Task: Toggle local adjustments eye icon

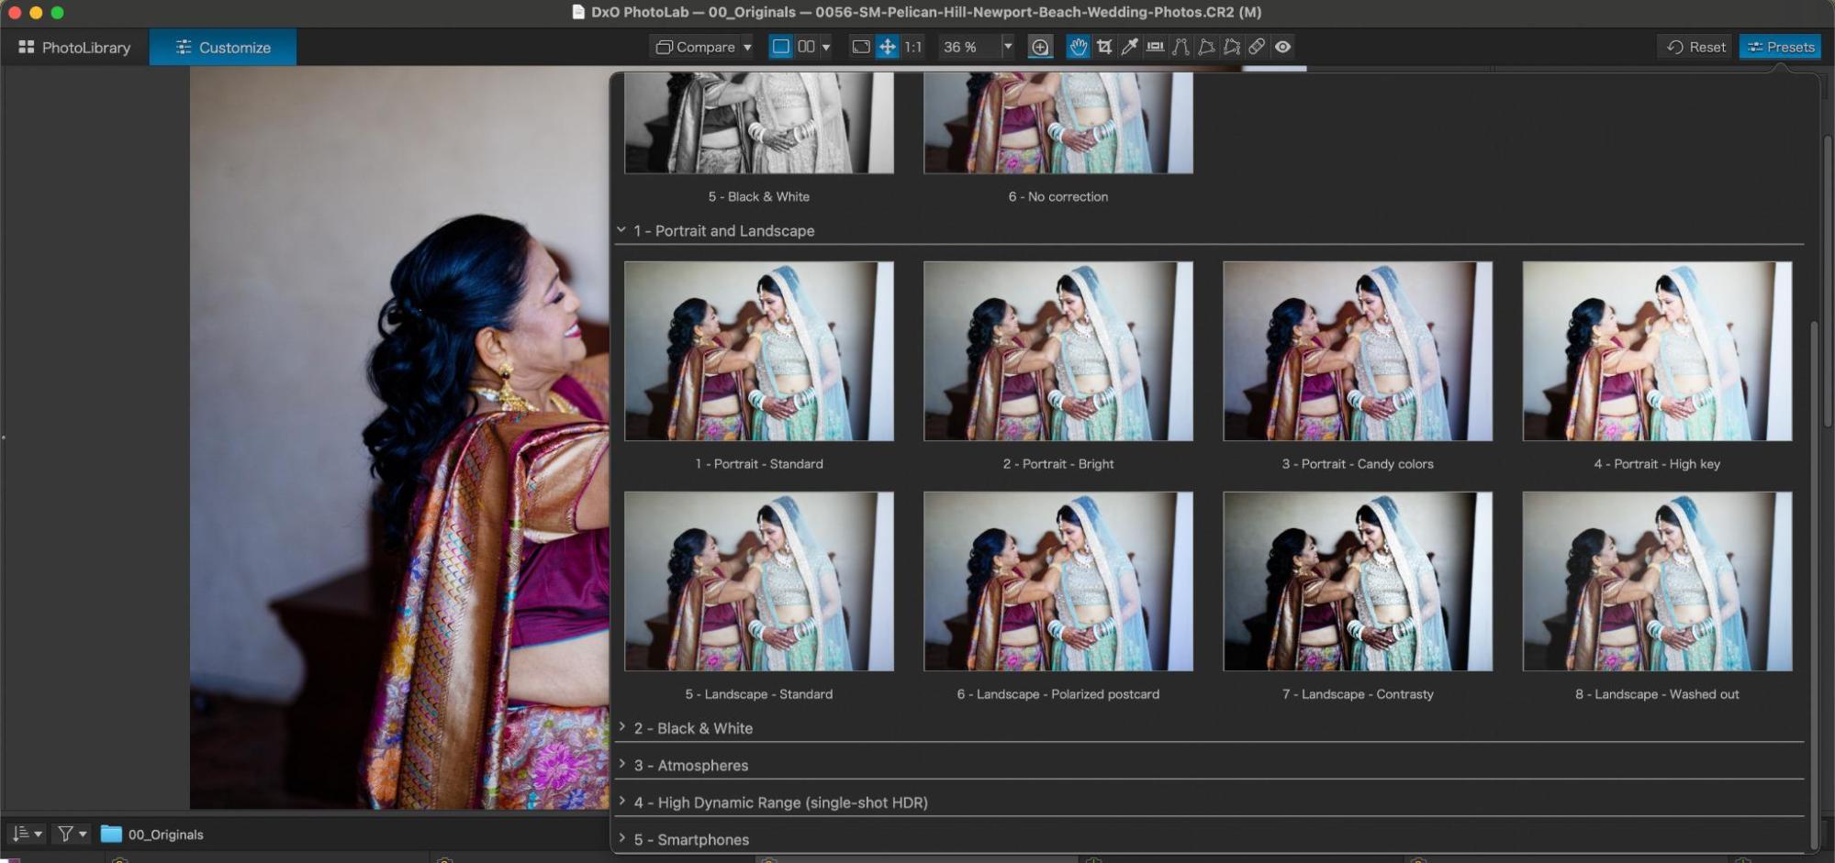Action: 1282,47
